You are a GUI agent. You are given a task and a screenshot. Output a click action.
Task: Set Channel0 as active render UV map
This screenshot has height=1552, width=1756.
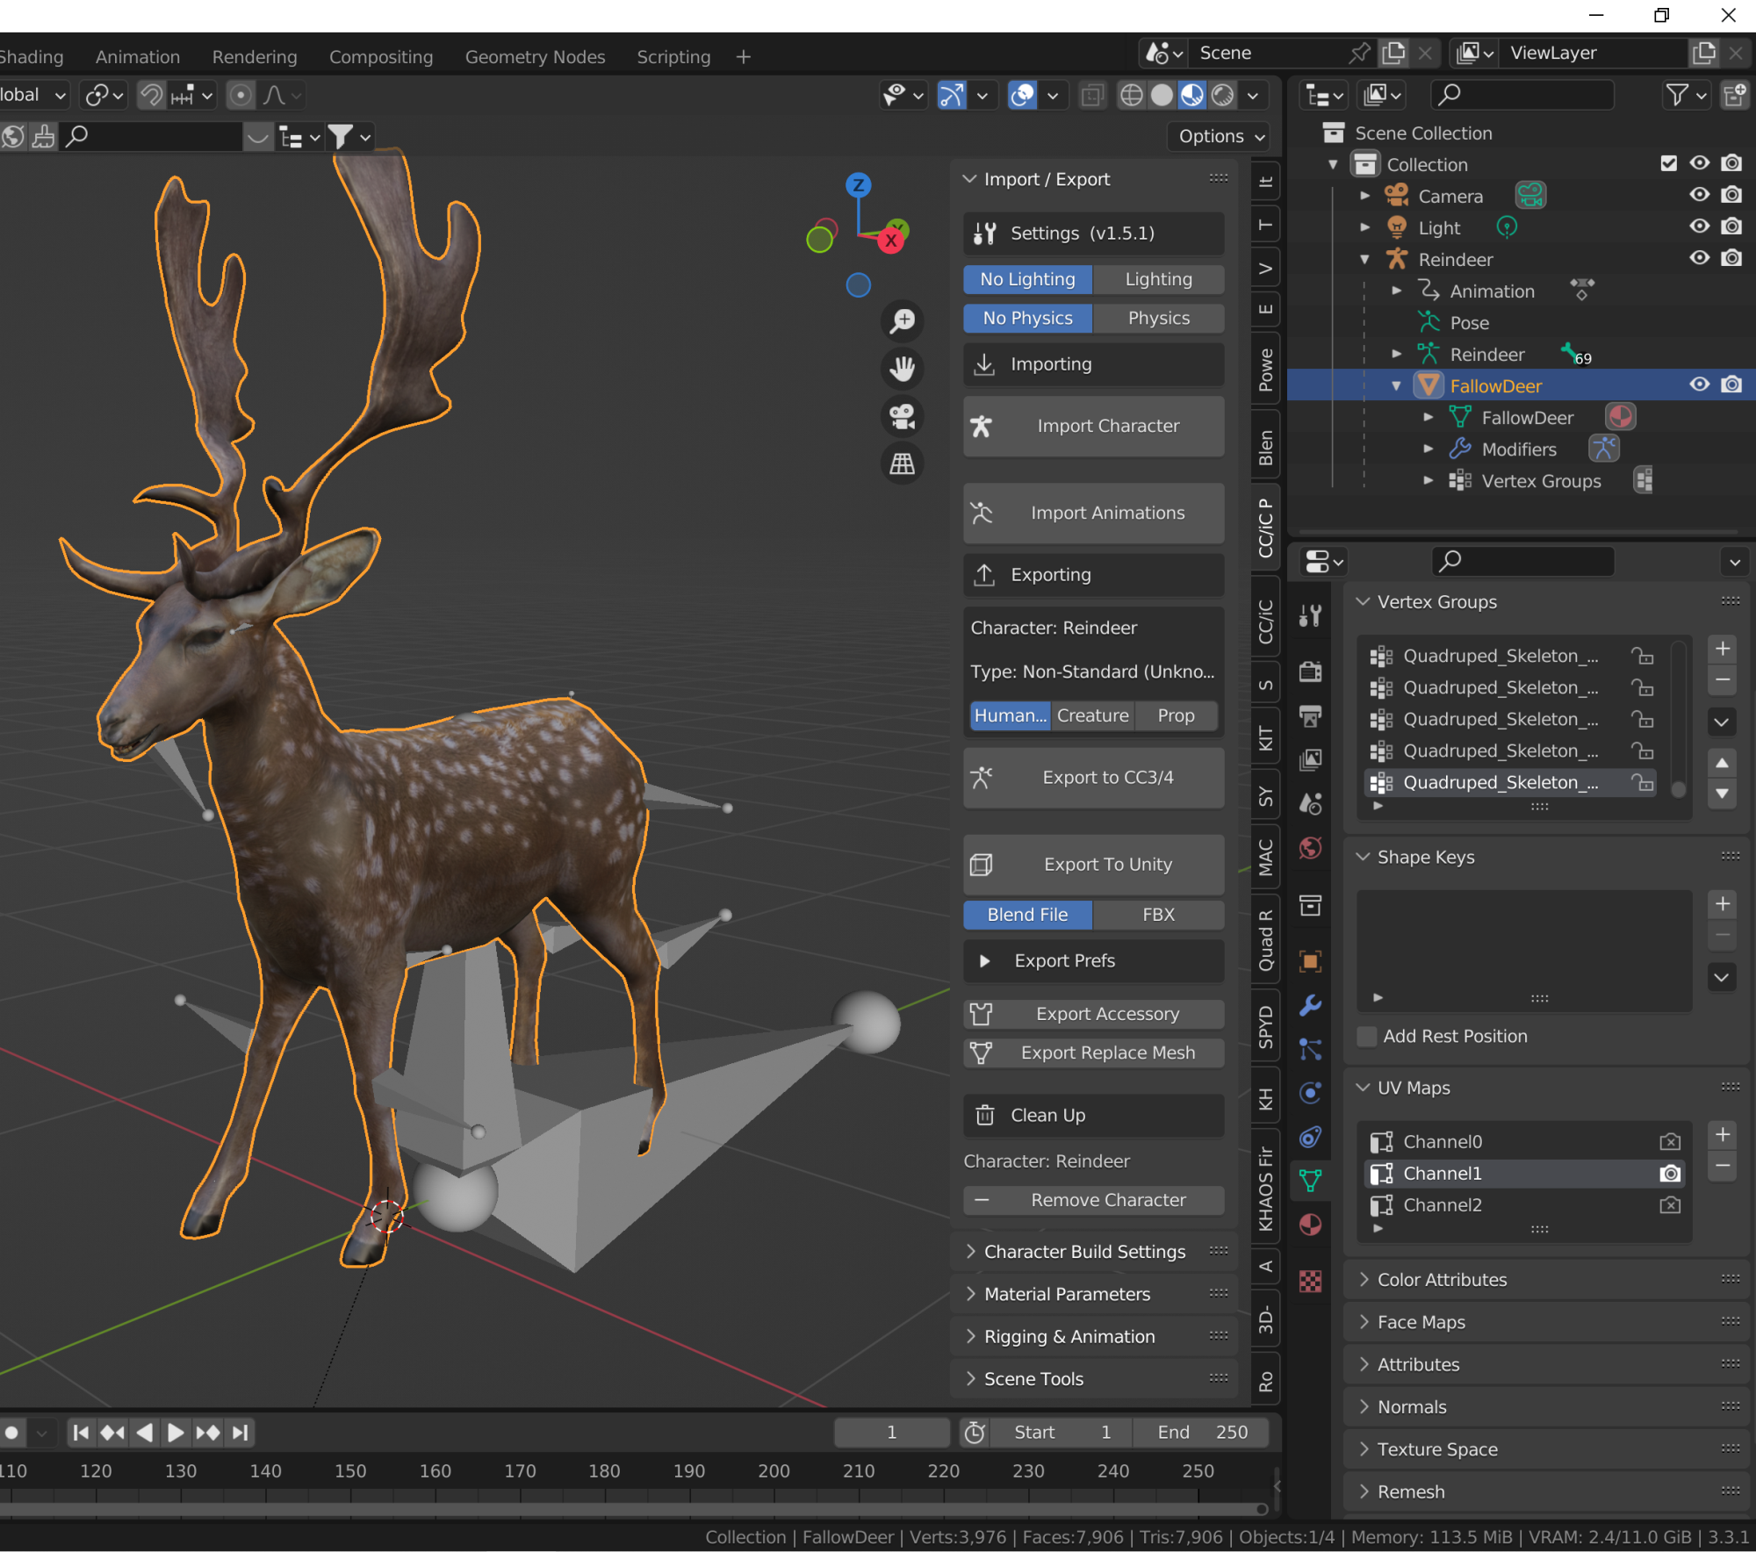click(1669, 1142)
